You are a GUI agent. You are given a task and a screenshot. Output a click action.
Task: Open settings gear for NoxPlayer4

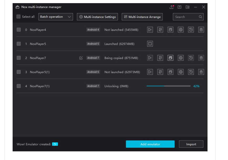coord(181,30)
